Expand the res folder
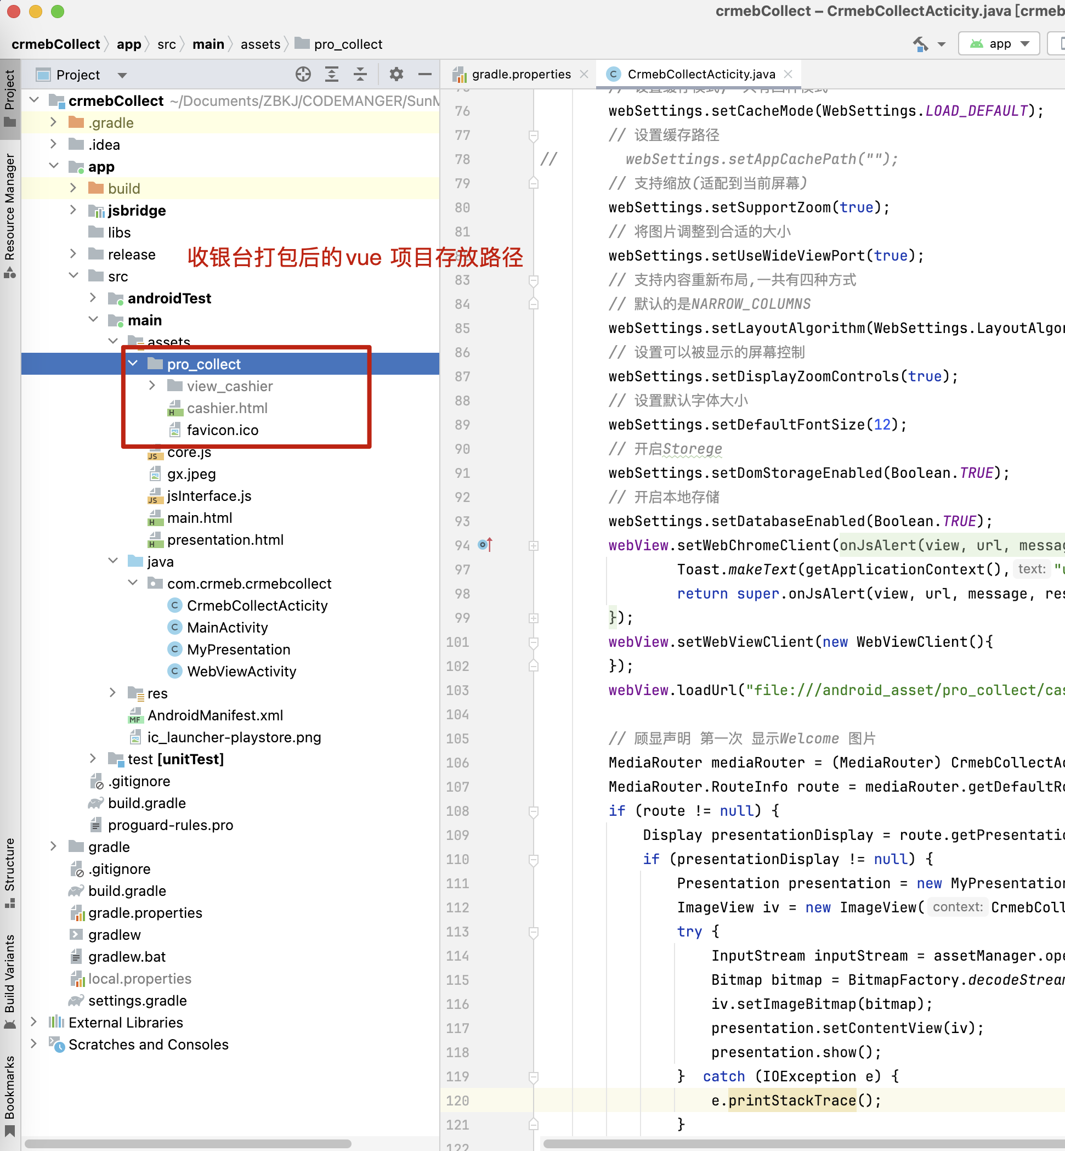 (x=113, y=692)
